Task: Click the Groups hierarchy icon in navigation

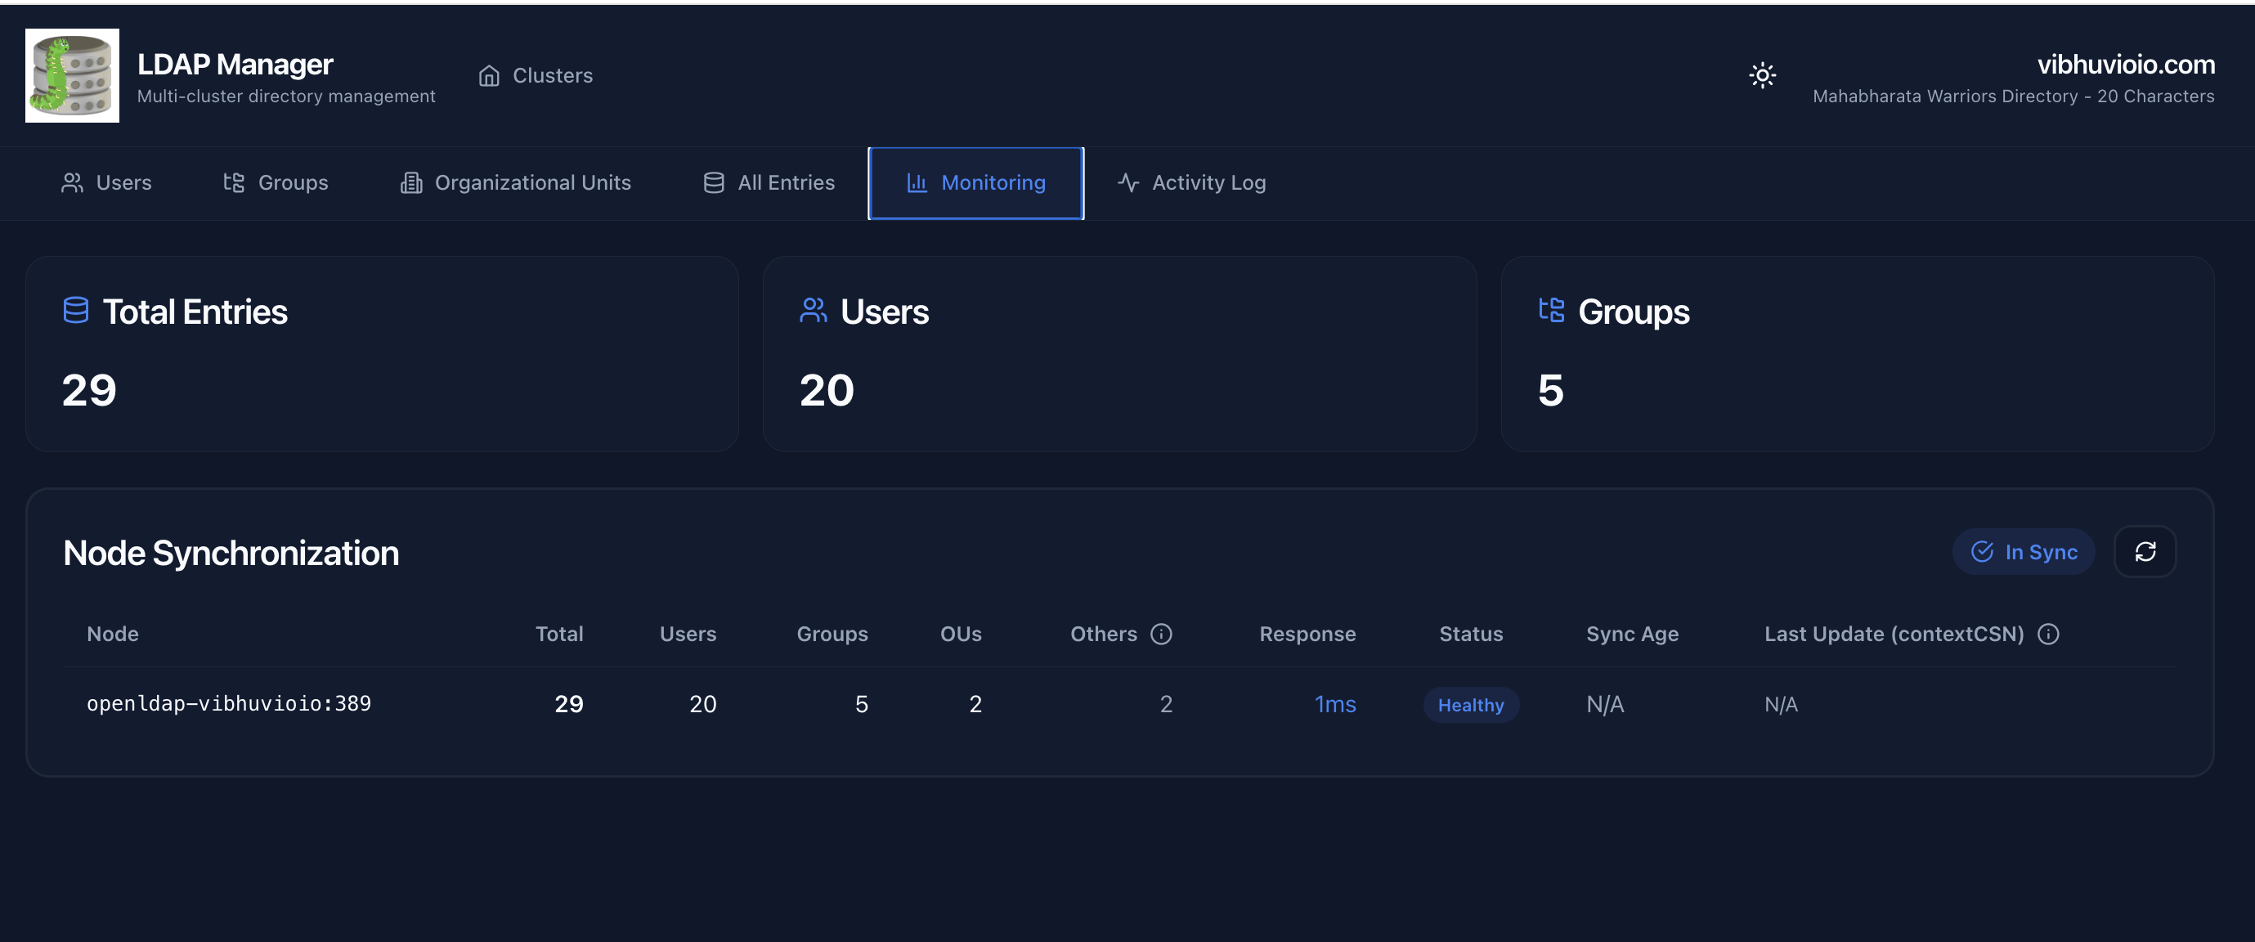Action: (x=233, y=182)
